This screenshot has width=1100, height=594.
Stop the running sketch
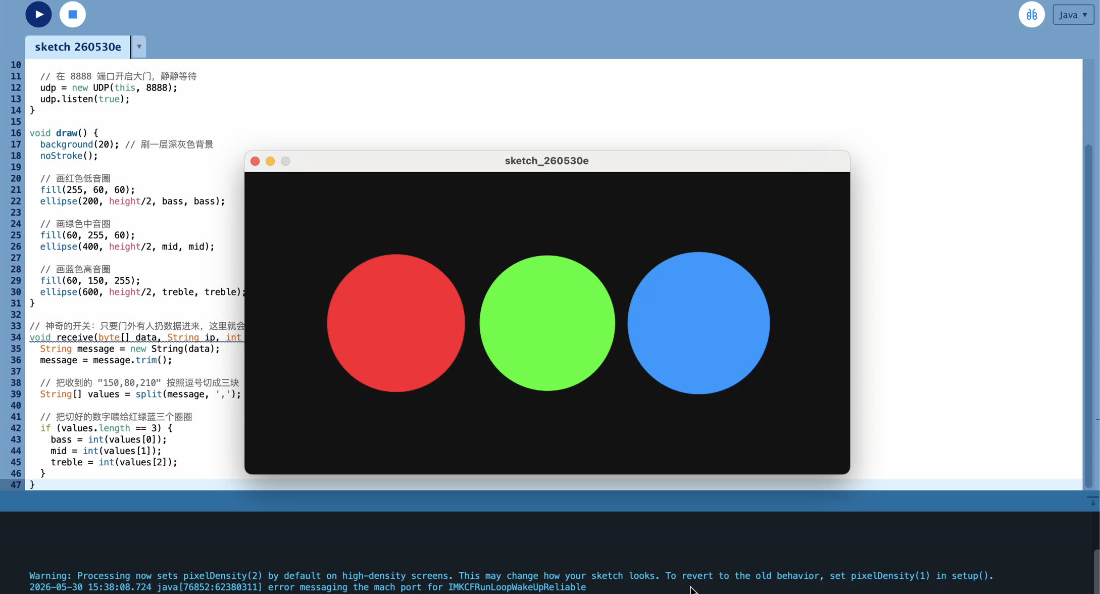[x=73, y=14]
